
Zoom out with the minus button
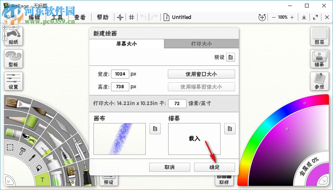(x=274, y=18)
